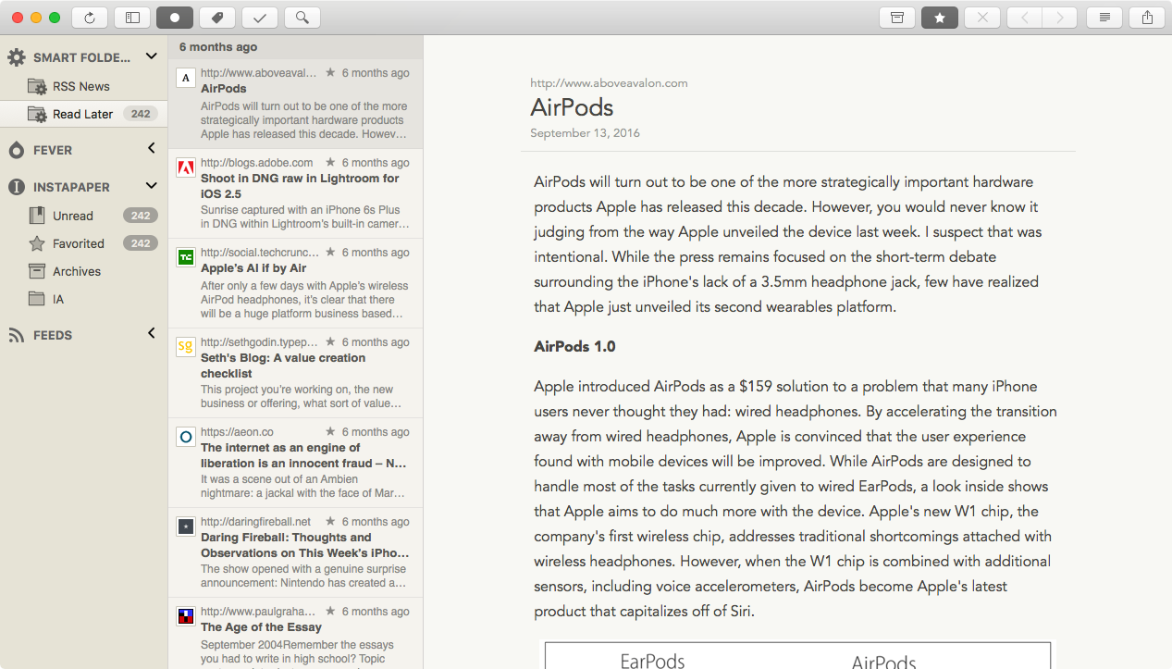1172x669 pixels.
Task: Open the Instapaper Favorited folder
Action: [x=83, y=243]
